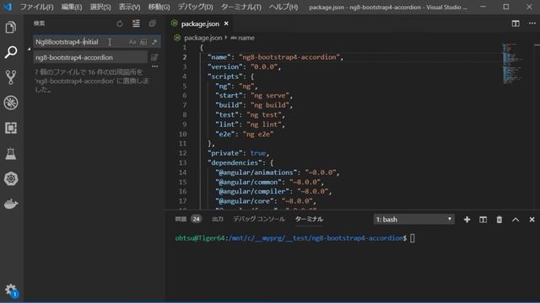Open the Test flask view
The height and width of the screenshot is (303, 540).
pos(11,153)
